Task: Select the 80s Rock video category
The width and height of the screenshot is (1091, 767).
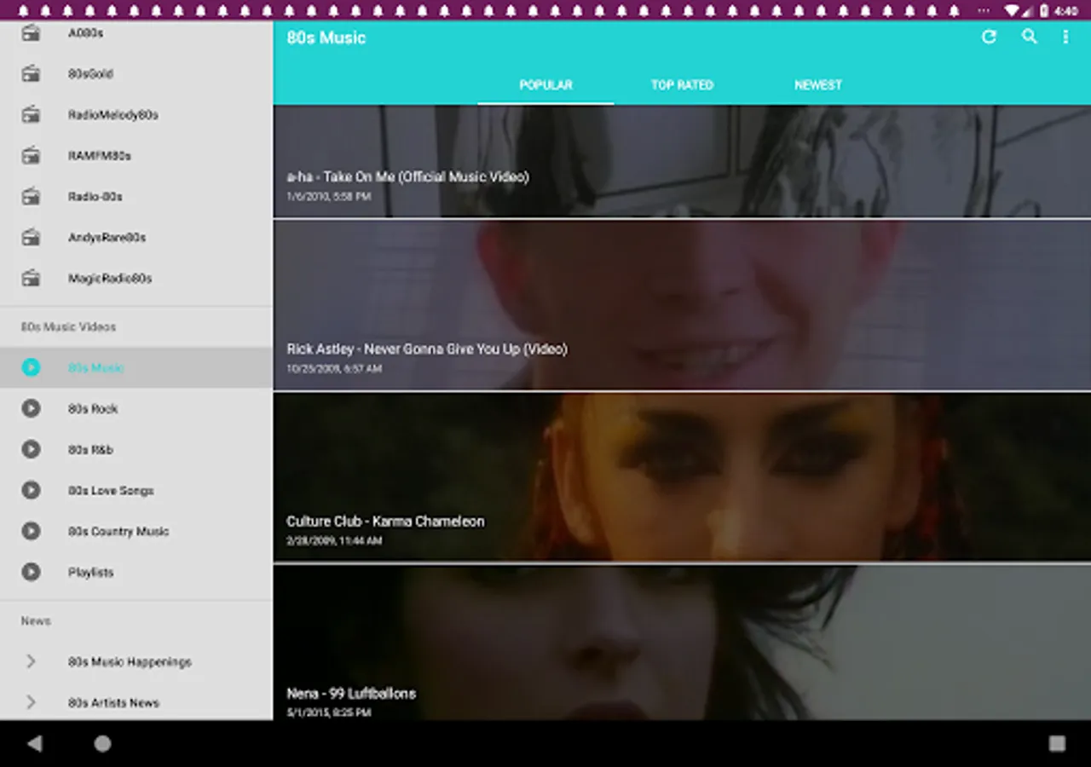Action: click(93, 409)
